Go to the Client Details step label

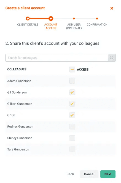point(28,25)
